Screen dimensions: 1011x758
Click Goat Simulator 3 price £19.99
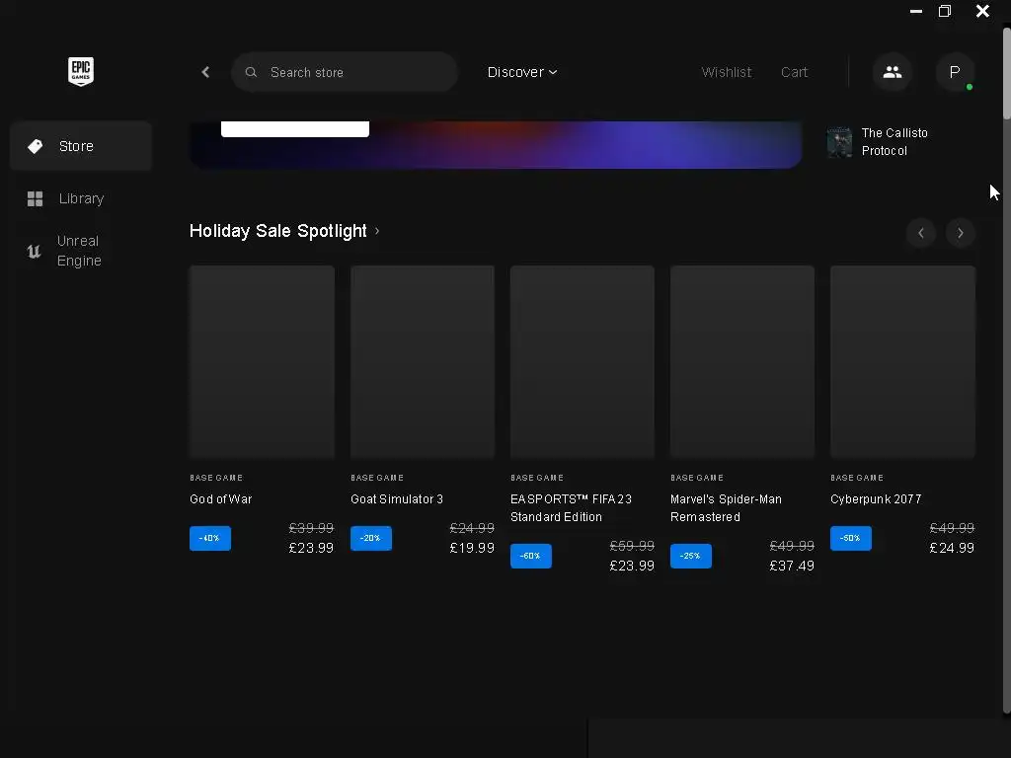pos(472,548)
